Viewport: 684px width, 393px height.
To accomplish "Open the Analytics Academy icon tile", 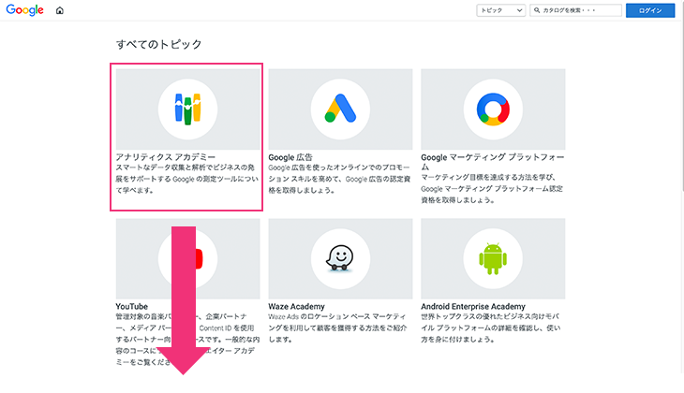I will pos(187,109).
